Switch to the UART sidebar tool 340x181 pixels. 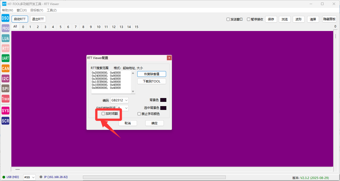coord(5,58)
